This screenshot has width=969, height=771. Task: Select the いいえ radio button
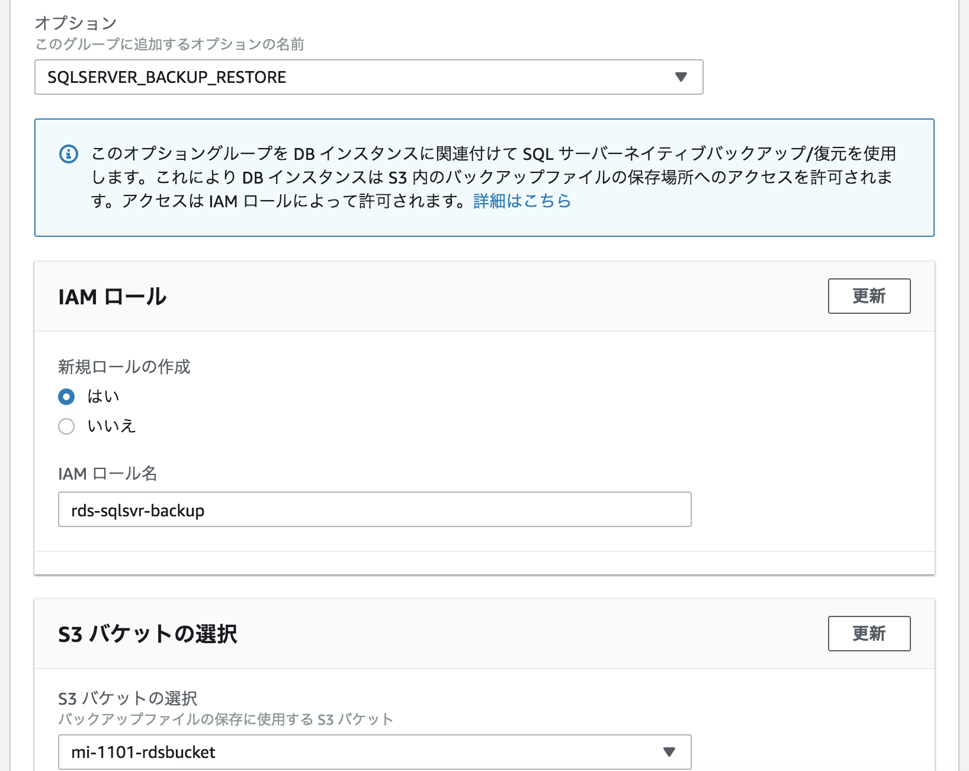click(66, 426)
